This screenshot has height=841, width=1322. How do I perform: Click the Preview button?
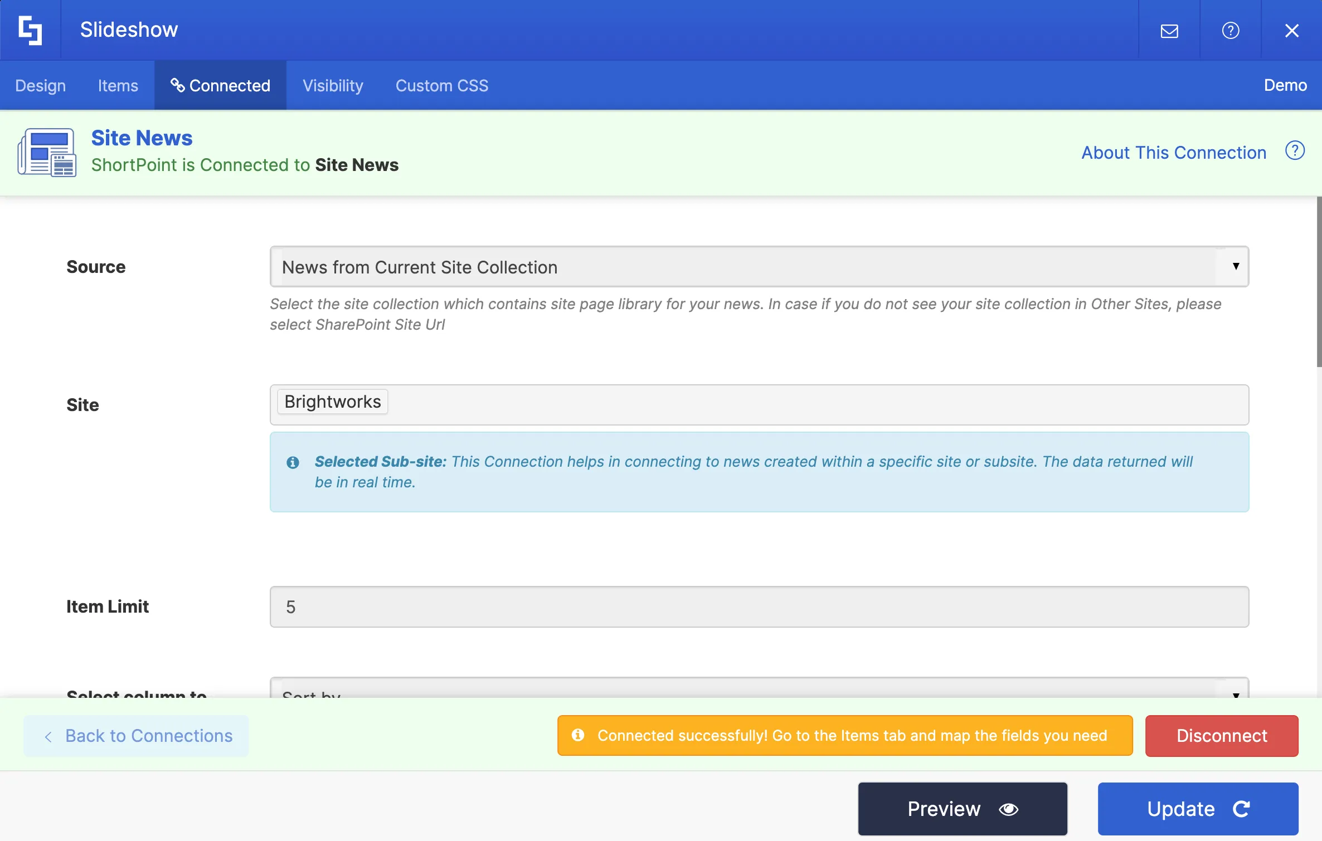click(x=963, y=809)
